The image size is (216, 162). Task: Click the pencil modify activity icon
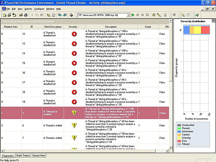coord(159,15)
